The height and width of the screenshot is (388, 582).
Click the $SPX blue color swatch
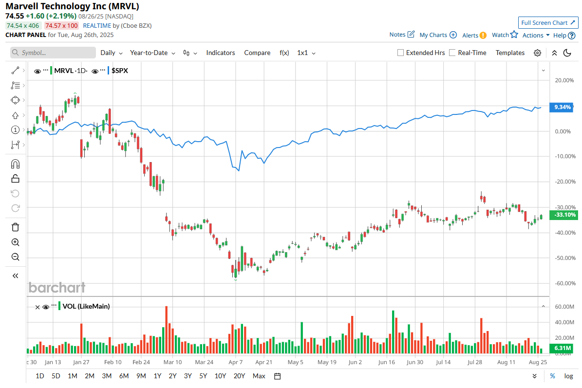(109, 71)
